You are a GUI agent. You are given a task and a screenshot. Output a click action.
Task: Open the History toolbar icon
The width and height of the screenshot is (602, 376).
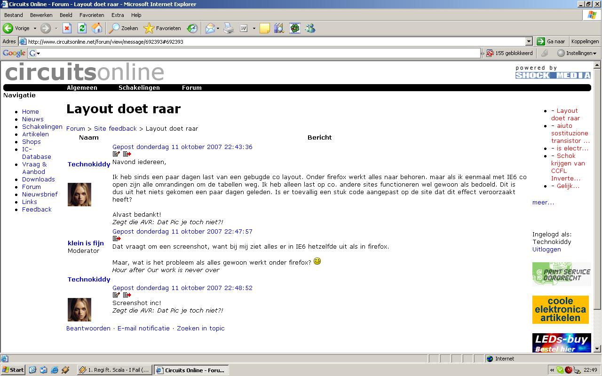(x=192, y=28)
